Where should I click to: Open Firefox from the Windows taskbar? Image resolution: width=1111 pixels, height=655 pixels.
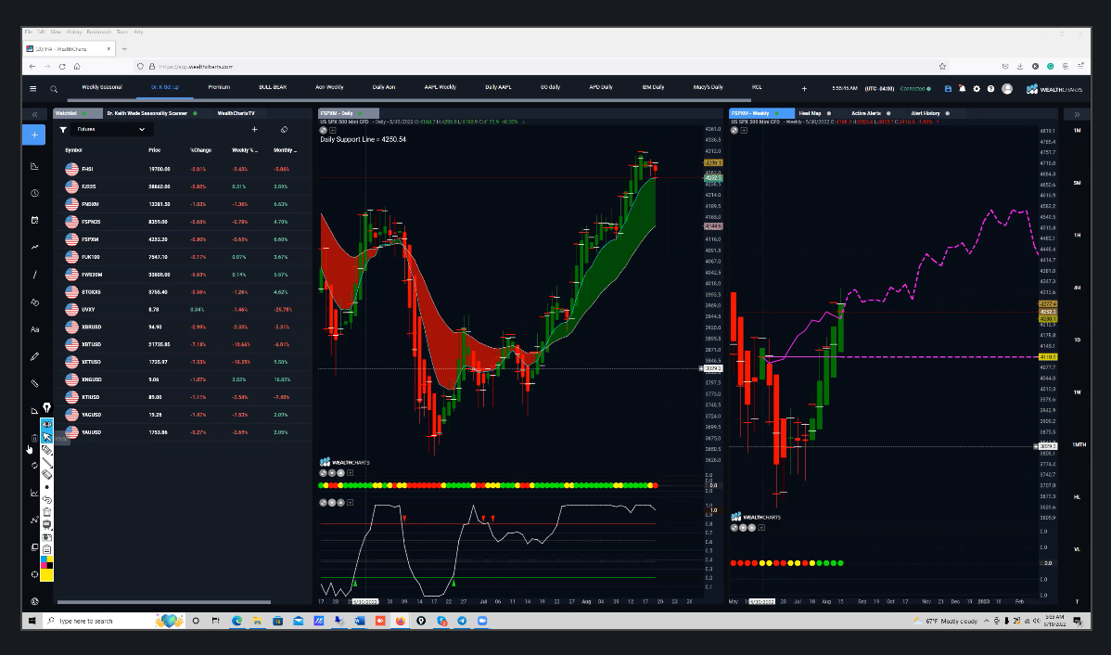(x=401, y=621)
